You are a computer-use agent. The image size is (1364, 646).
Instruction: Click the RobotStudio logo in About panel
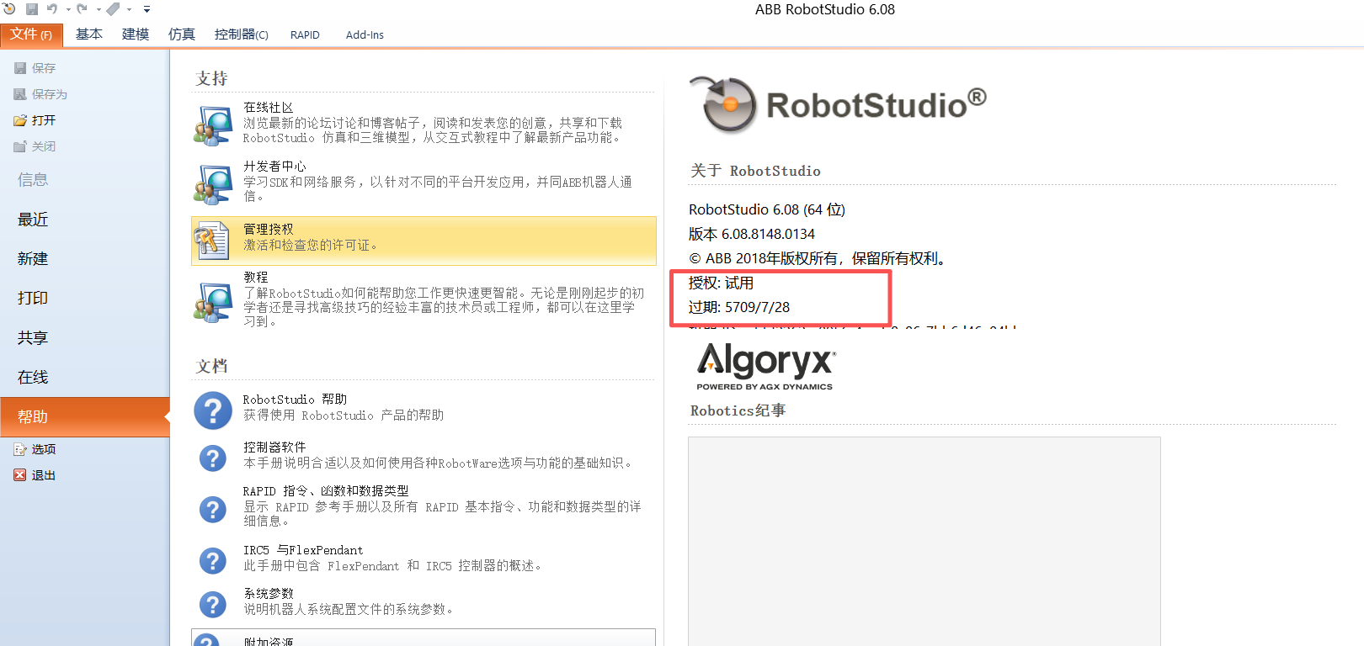point(838,104)
